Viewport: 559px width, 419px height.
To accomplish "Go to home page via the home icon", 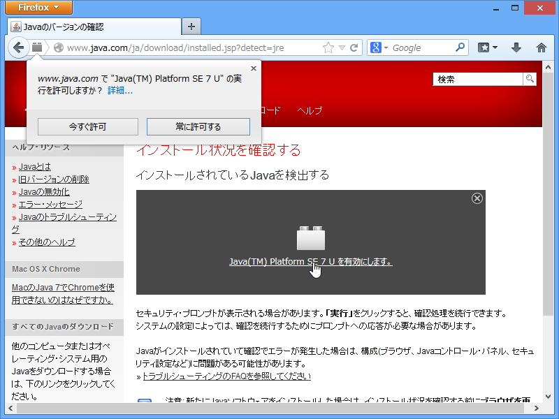I will tap(541, 47).
